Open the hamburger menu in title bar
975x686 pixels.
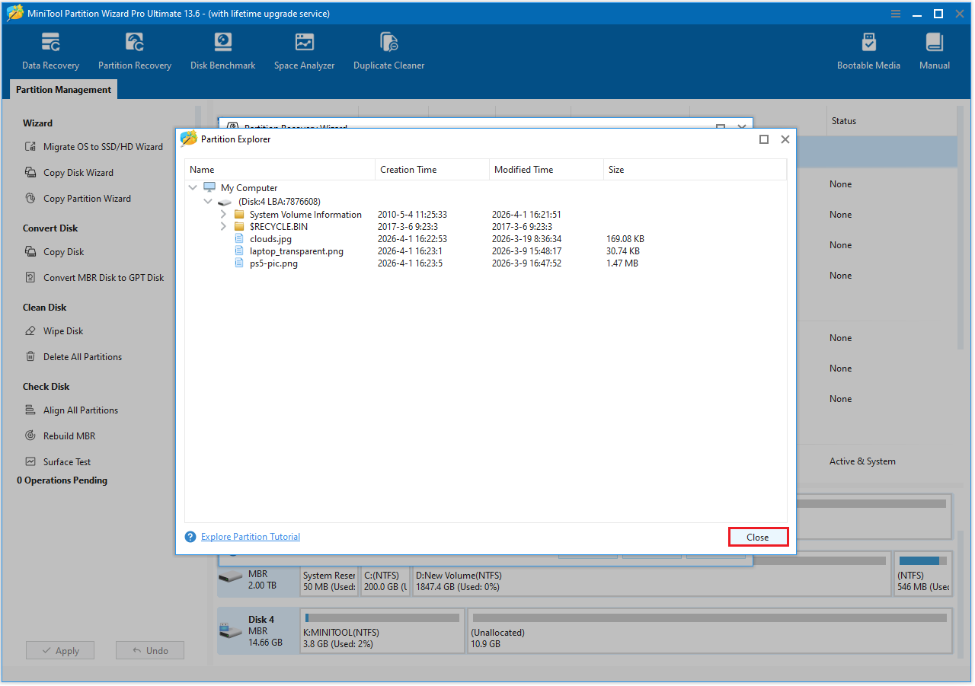(x=895, y=13)
